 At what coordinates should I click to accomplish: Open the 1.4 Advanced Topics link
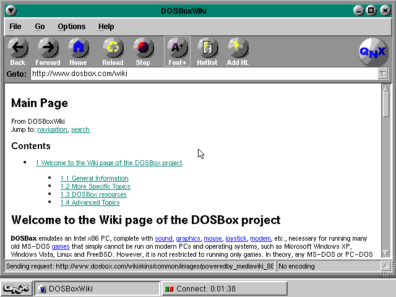point(90,202)
